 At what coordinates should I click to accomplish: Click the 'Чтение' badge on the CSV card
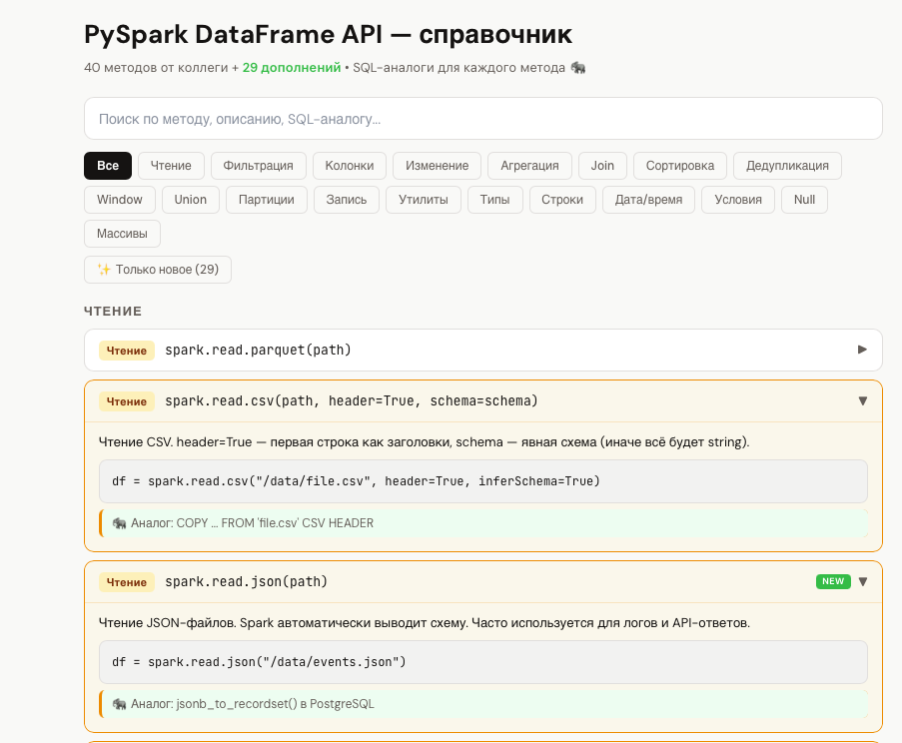pyautogui.click(x=125, y=400)
